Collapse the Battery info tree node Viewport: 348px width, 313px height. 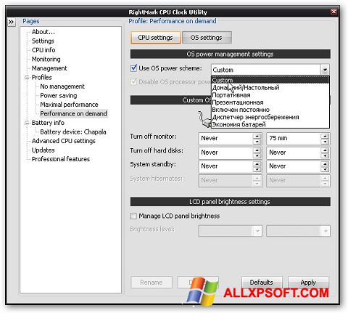(x=27, y=123)
